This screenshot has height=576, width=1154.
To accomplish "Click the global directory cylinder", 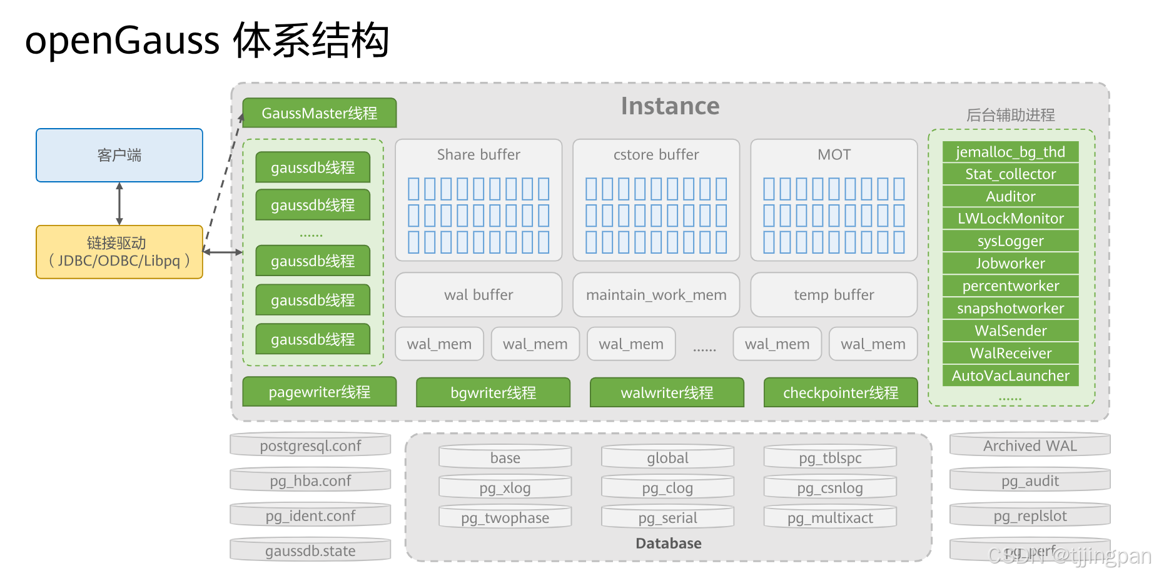I will pos(668,457).
